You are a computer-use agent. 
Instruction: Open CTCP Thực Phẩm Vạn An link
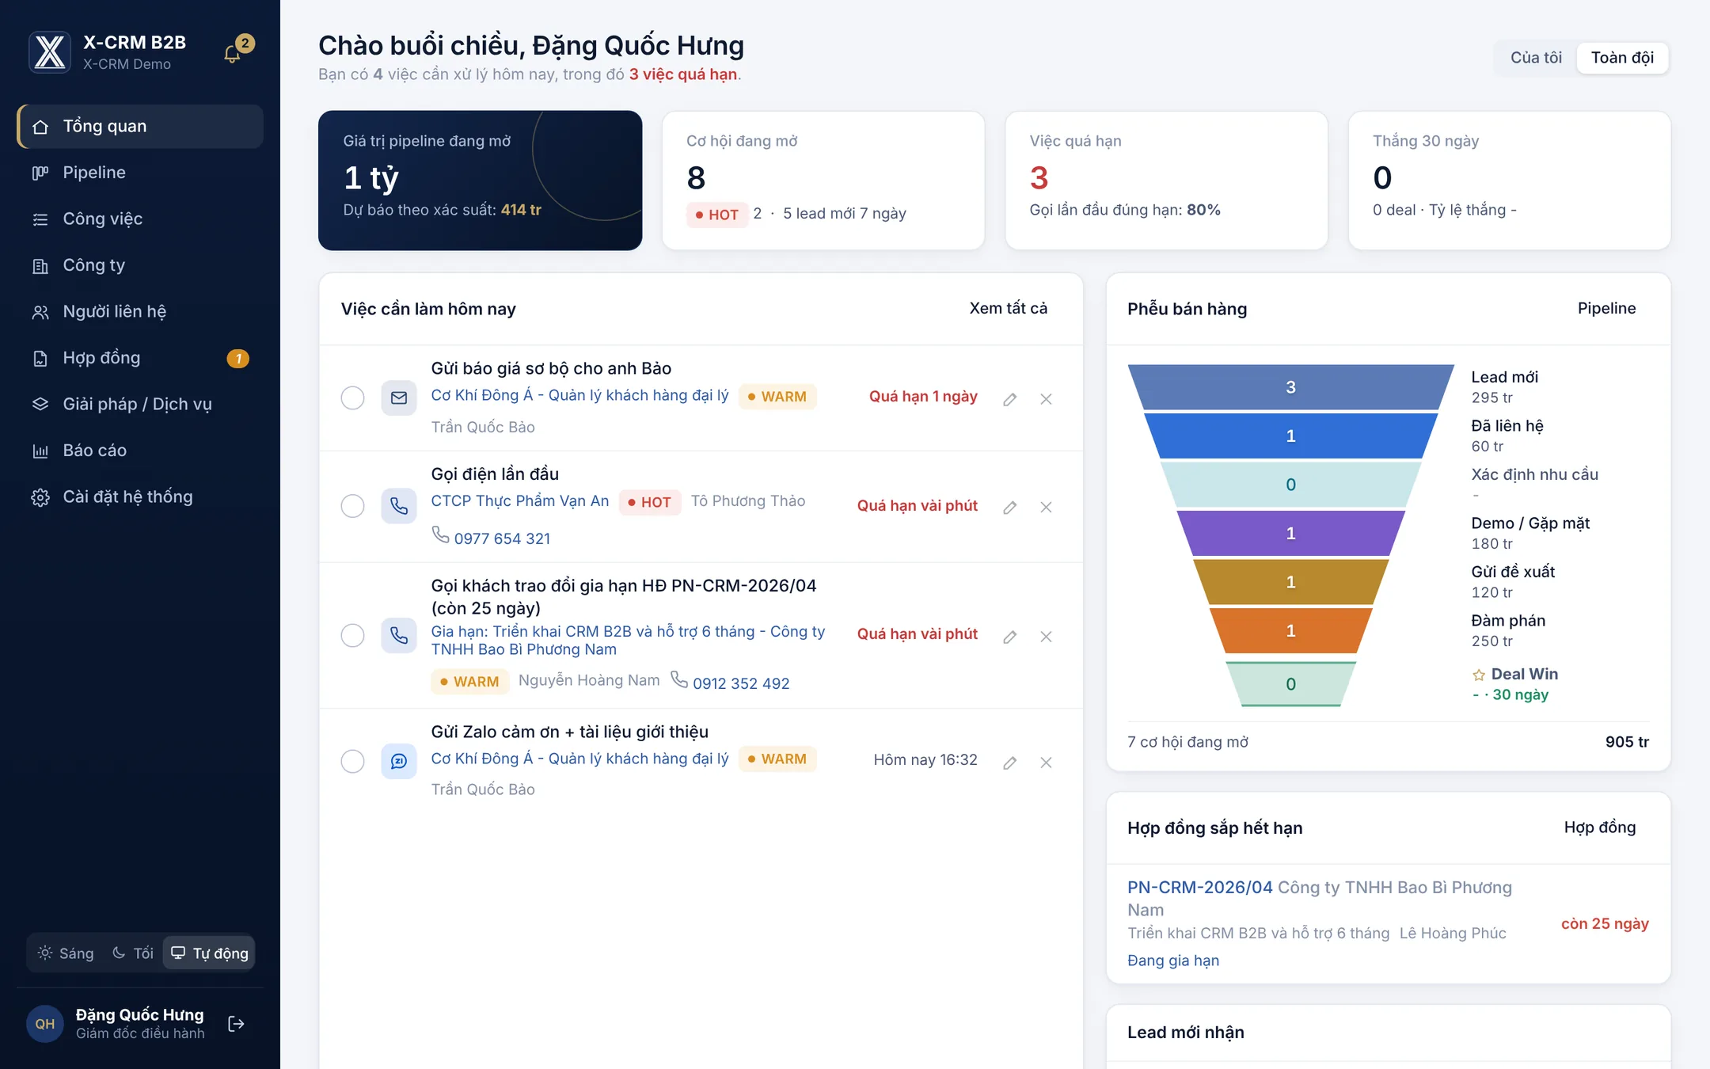coord(519,501)
